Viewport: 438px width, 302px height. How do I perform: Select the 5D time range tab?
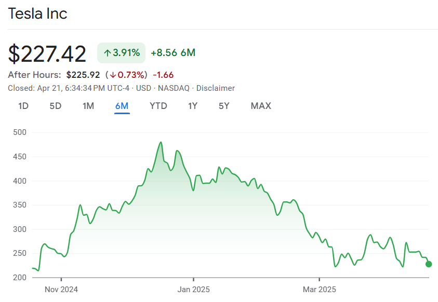[55, 106]
